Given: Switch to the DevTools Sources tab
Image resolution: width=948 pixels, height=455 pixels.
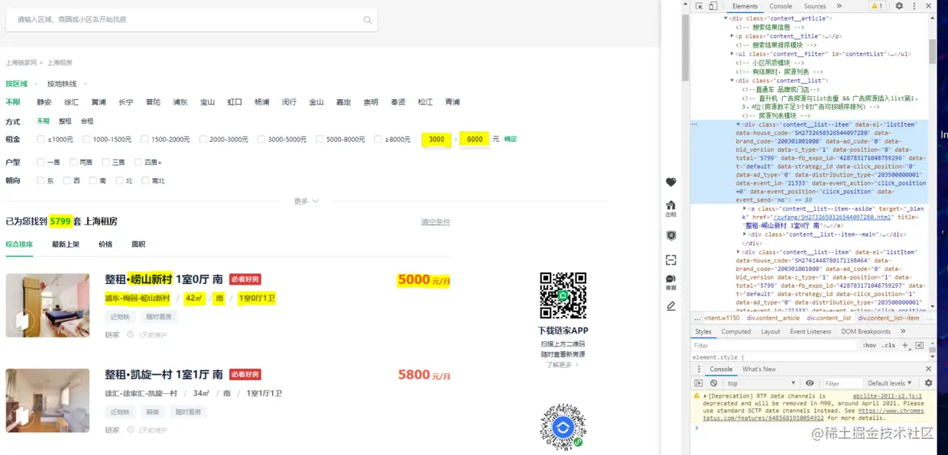Looking at the screenshot, I should pos(815,6).
